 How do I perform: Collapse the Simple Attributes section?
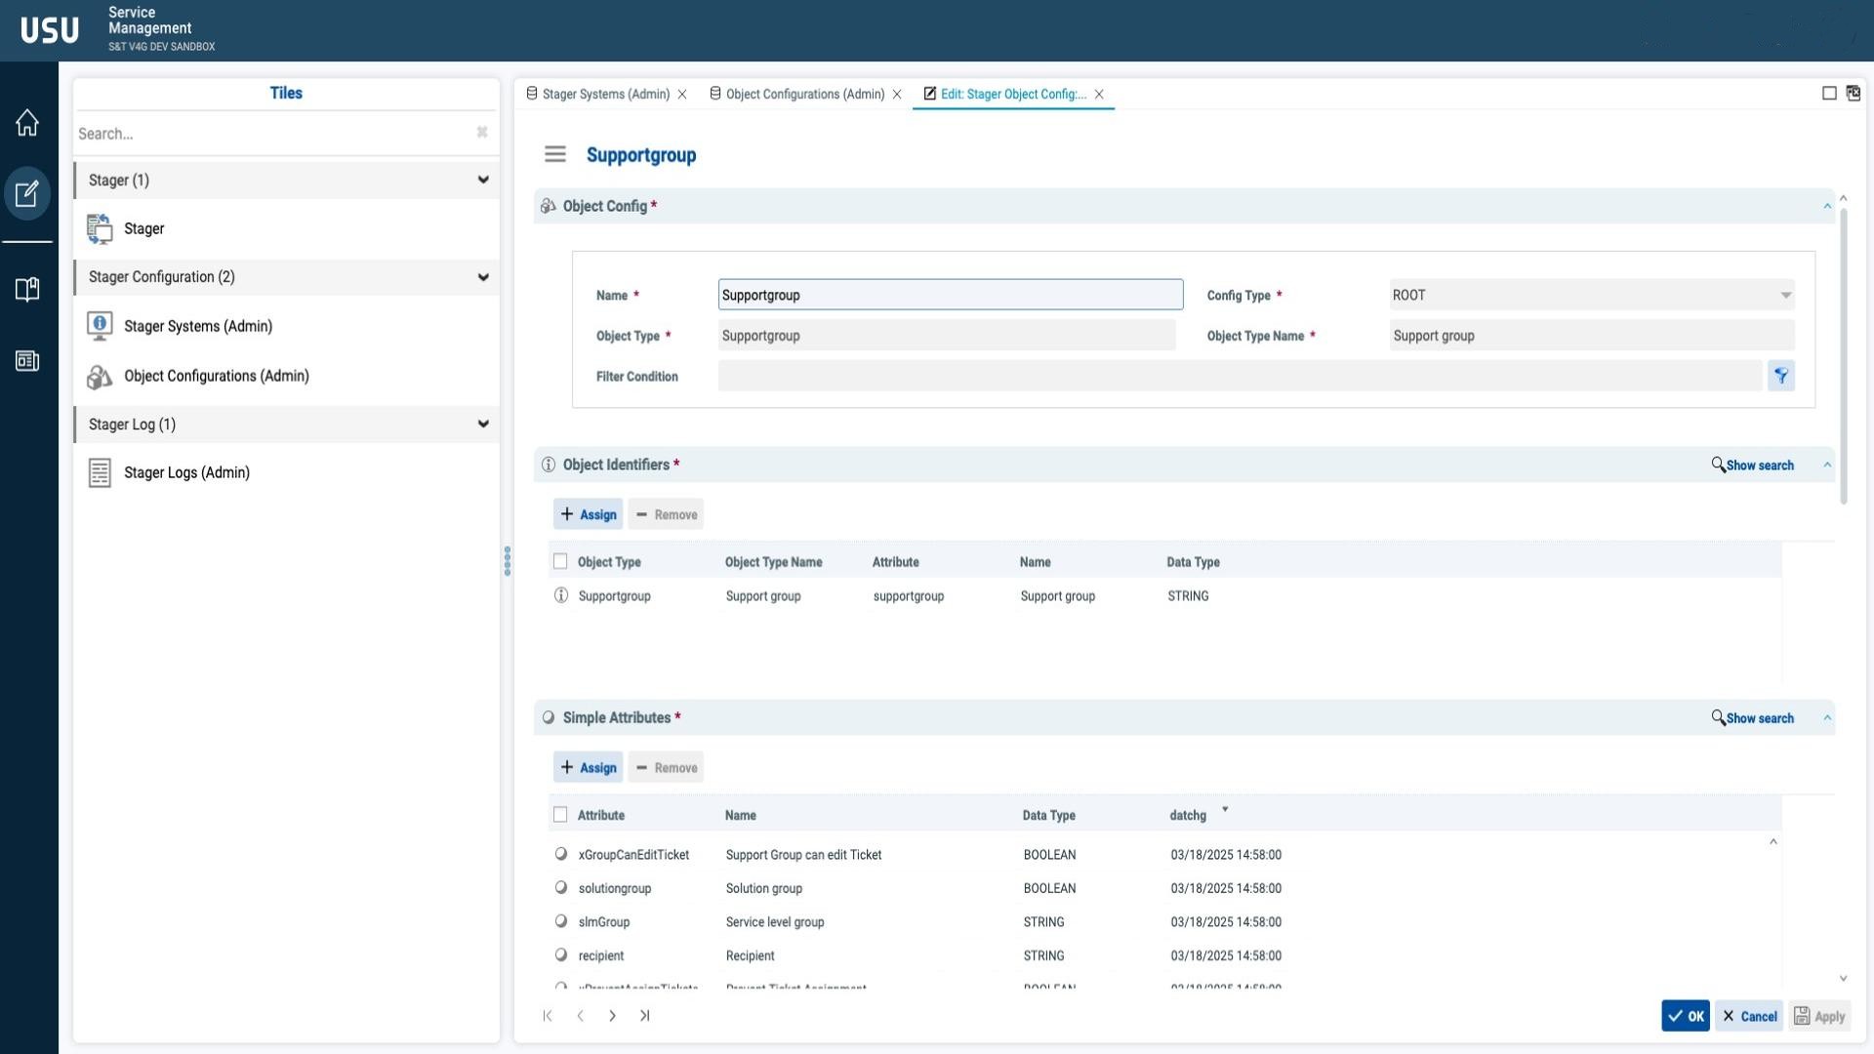pyautogui.click(x=1827, y=718)
